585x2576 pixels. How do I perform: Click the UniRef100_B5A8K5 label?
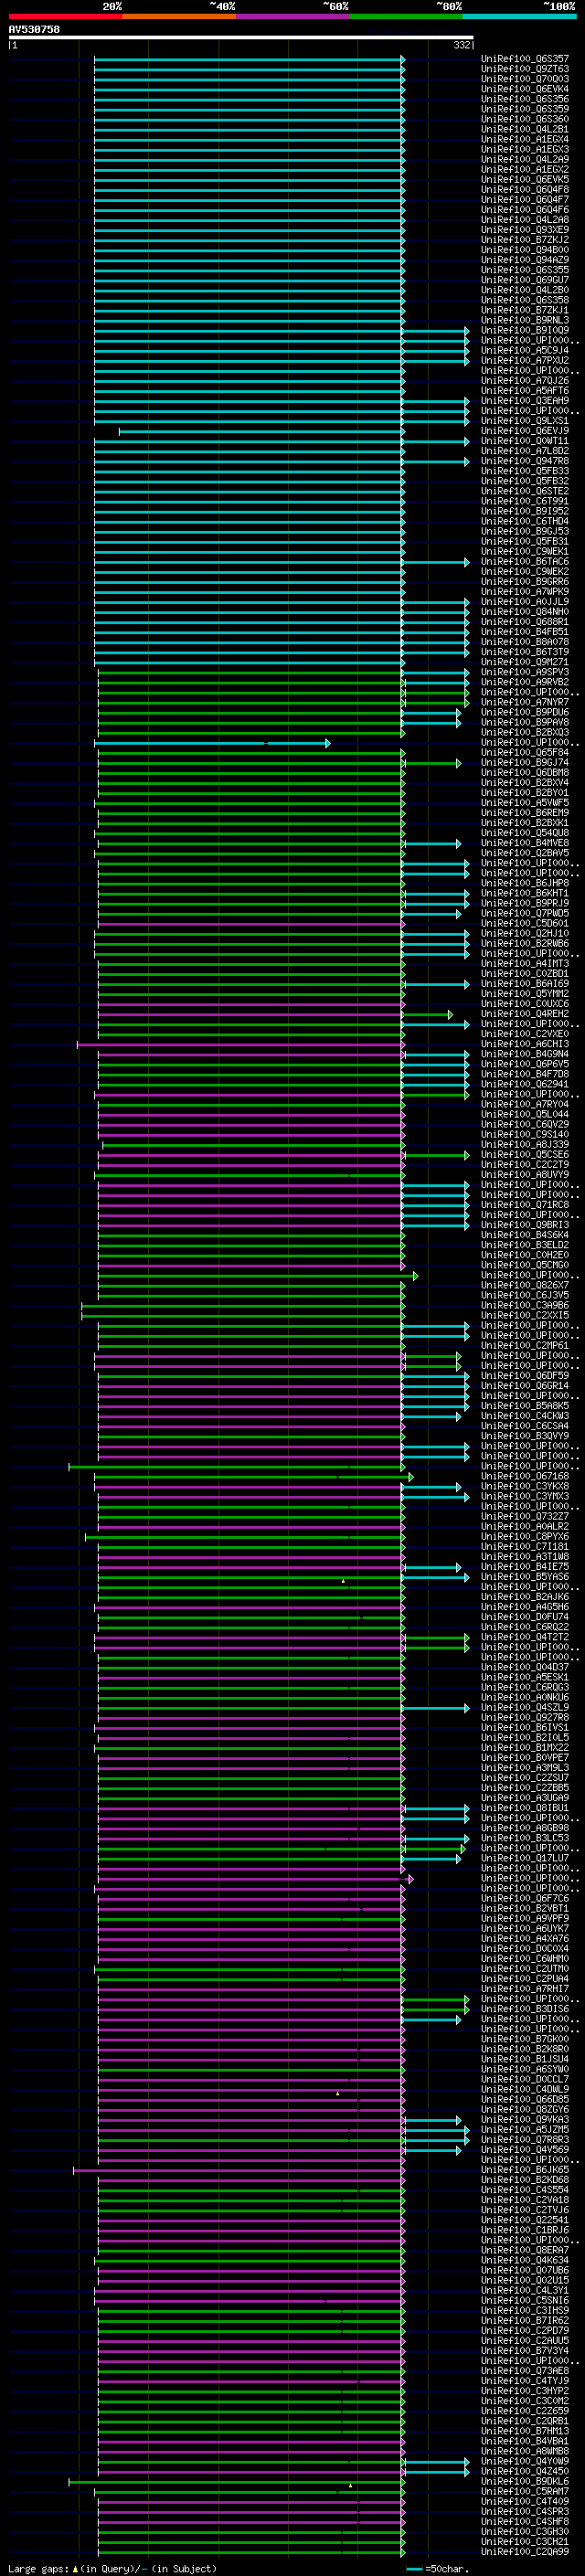[x=525, y=1406]
